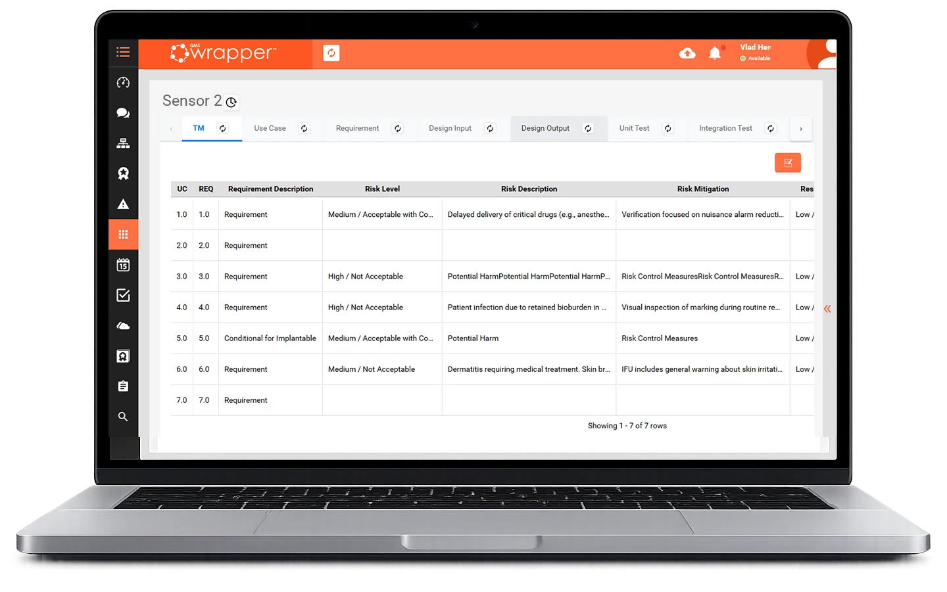Open the calendar icon in sidebar
The width and height of the screenshot is (947, 592).
123,265
